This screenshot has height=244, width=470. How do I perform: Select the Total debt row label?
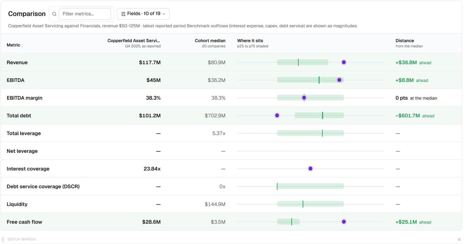pos(19,116)
